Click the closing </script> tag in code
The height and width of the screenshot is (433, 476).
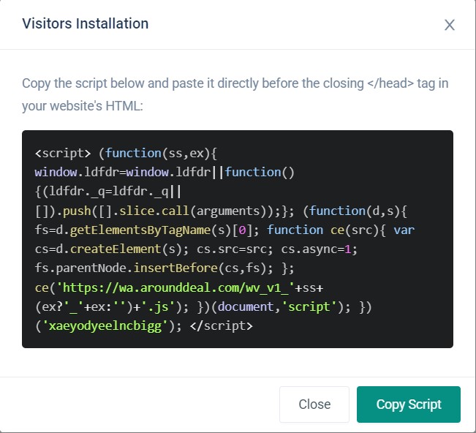[223, 324]
